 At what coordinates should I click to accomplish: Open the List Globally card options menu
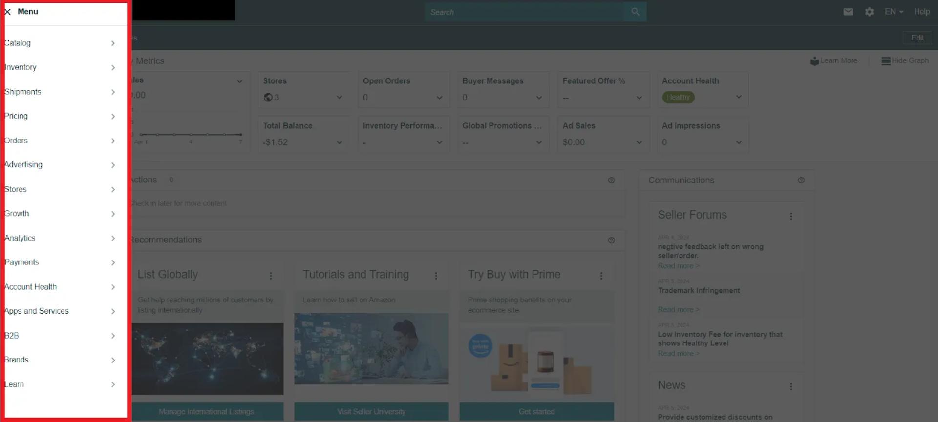point(271,276)
